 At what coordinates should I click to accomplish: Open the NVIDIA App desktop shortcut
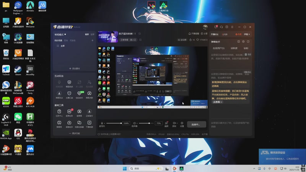pos(6,135)
